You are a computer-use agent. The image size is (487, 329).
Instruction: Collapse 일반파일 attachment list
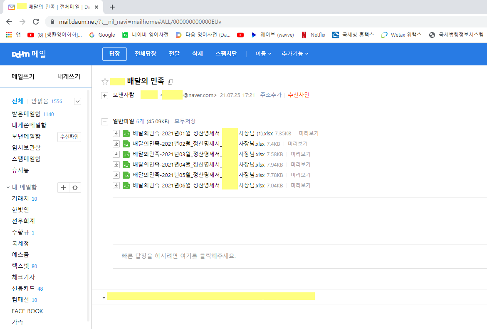click(x=105, y=122)
